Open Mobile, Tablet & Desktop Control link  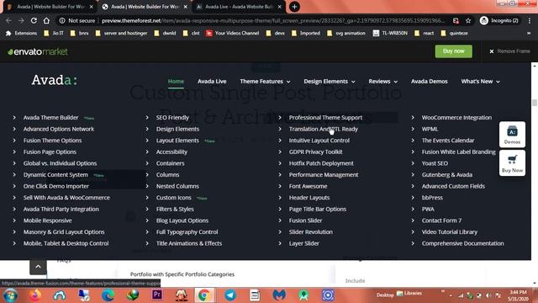point(66,243)
